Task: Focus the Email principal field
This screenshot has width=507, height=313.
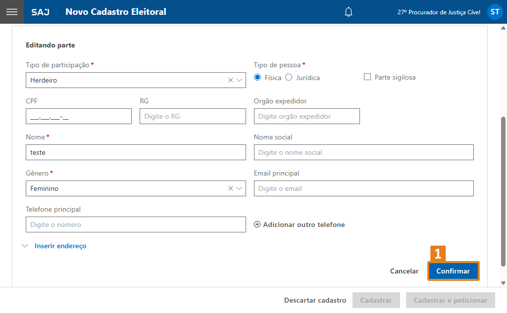Action: [363, 188]
